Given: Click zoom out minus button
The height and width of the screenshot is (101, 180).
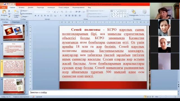Looking at the screenshot, I should point(160,97).
